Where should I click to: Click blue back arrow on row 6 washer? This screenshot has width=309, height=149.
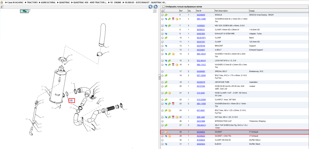coord(166,19)
